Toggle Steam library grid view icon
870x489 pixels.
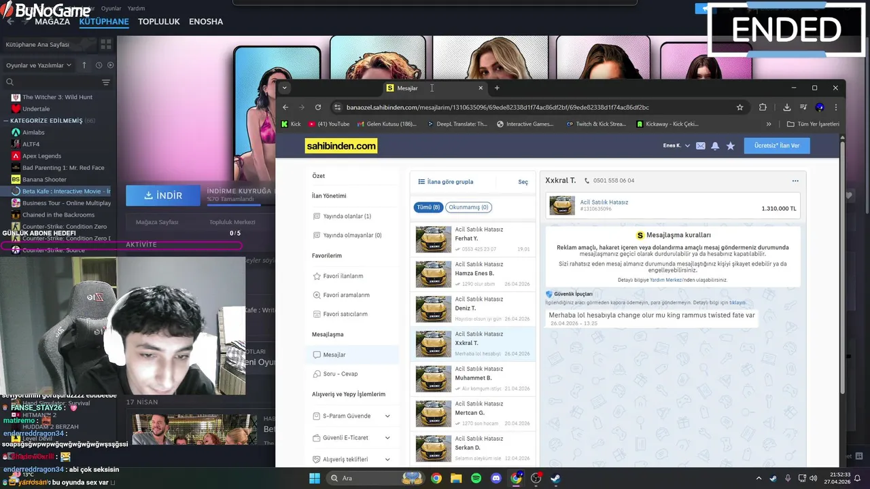pyautogui.click(x=106, y=44)
